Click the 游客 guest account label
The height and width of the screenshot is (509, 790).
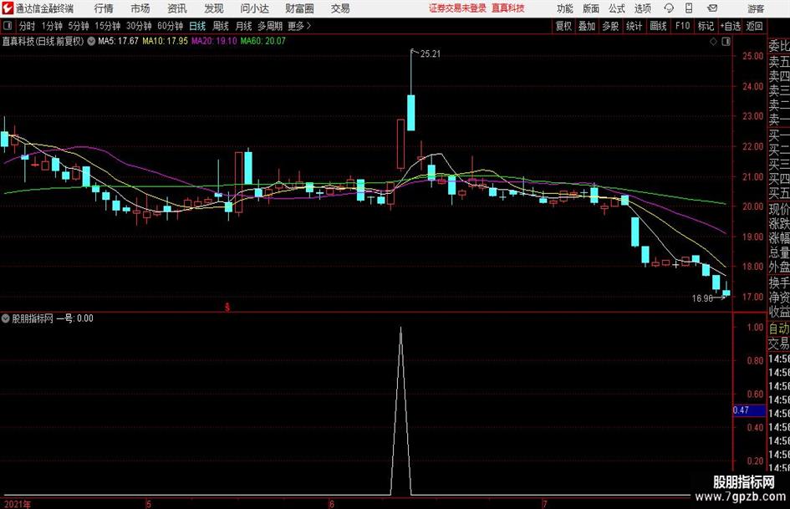point(755,8)
